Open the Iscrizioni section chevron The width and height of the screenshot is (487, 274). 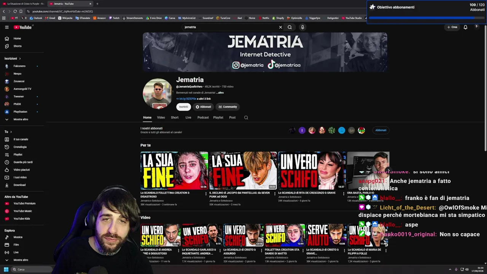tap(20, 59)
